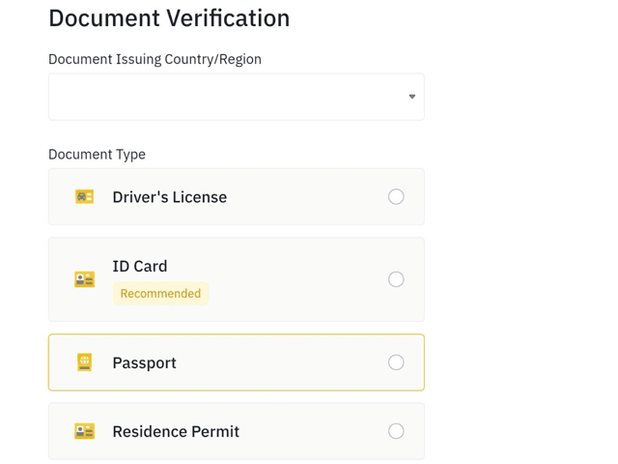Click the yellow "Recommended" badge
The height and width of the screenshot is (464, 618).
[160, 293]
